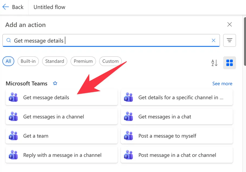This screenshot has height=172, width=246.
Task: Select the Custom filter chip
Action: coord(110,61)
